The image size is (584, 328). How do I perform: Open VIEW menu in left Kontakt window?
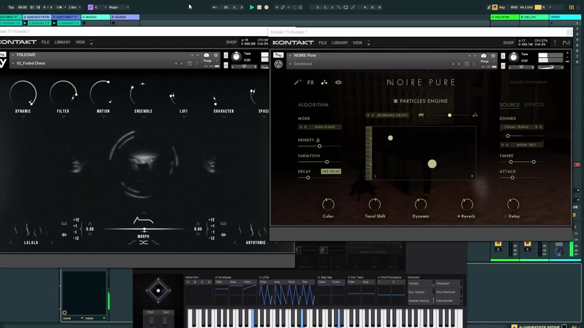coord(80,42)
